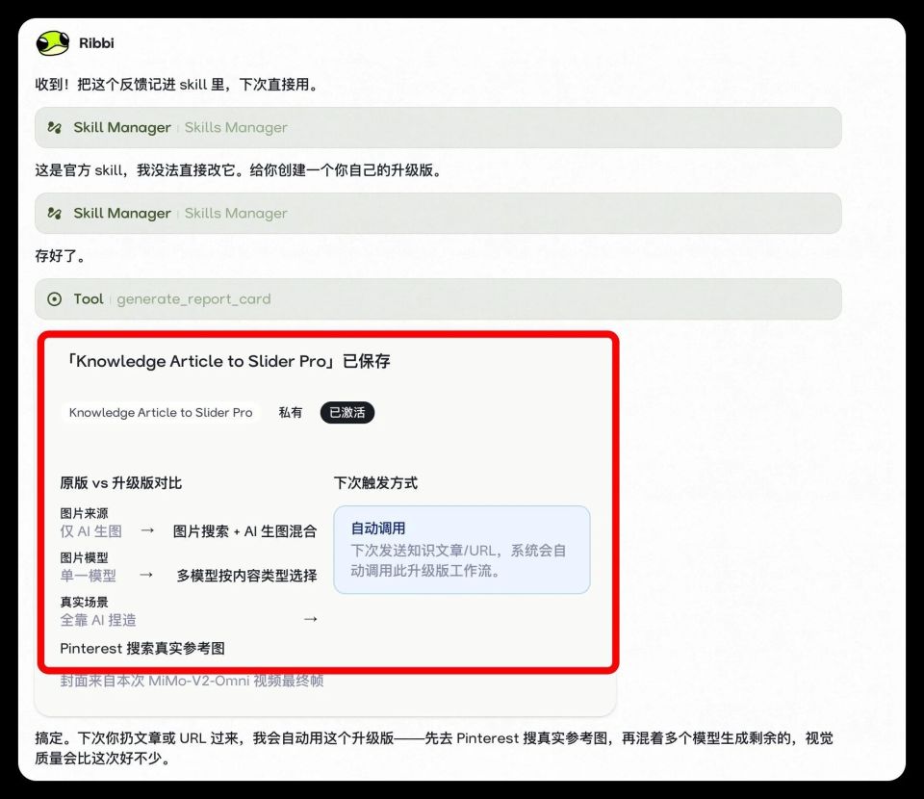This screenshot has height=799, width=924.
Task: Click 仅 AI 生图 text
Action: tap(90, 531)
